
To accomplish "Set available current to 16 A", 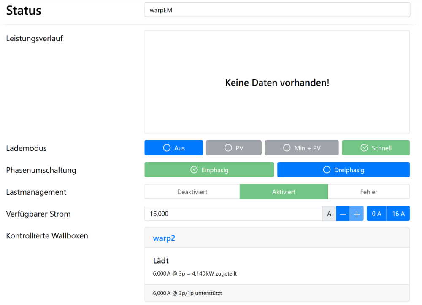I will 398,214.
